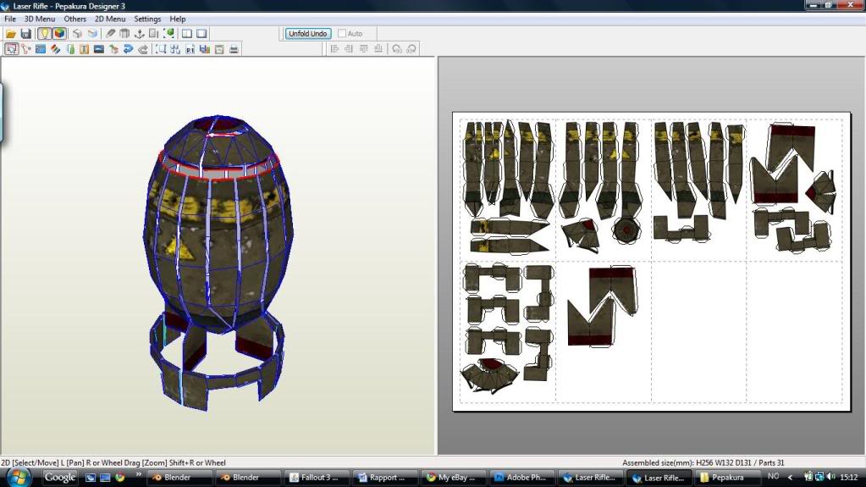Viewport: 866px width, 487px height.
Task: Click the gray cube 3D view icon
Action: 77,34
